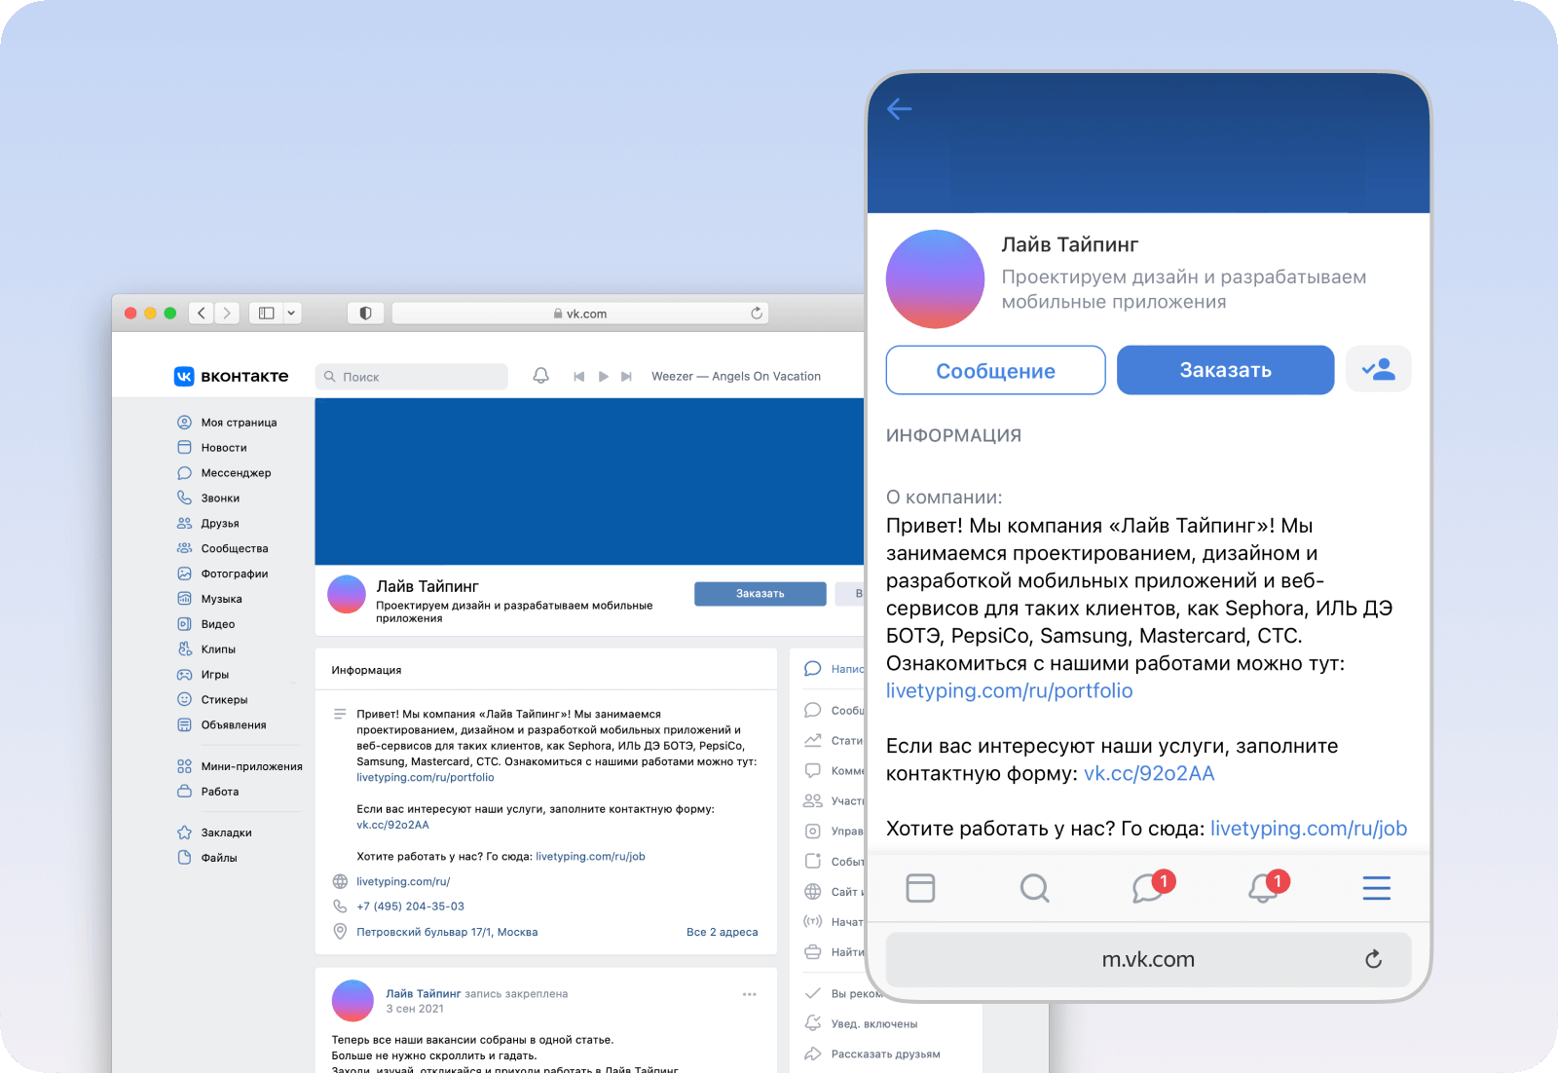Open Лайв Тайпинг avatar on desktop page
Image resolution: width=1558 pixels, height=1073 pixels.
347,594
